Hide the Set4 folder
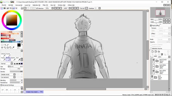Viewport: 172px width, 96px height. [152, 76]
